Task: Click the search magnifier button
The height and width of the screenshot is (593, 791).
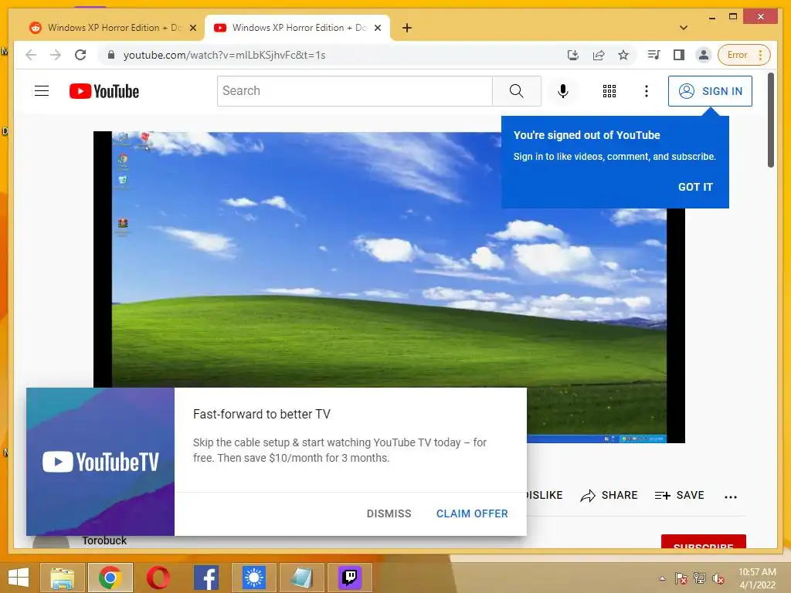Action: tap(517, 91)
